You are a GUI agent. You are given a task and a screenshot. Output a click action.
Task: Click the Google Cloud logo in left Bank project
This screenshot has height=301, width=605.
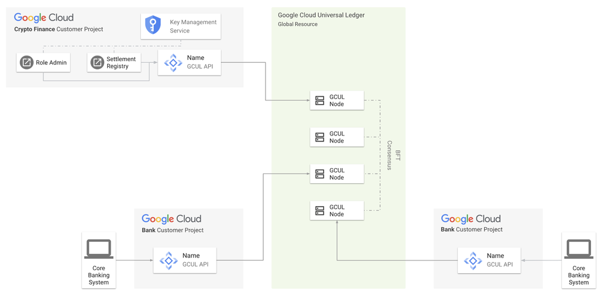tap(171, 219)
